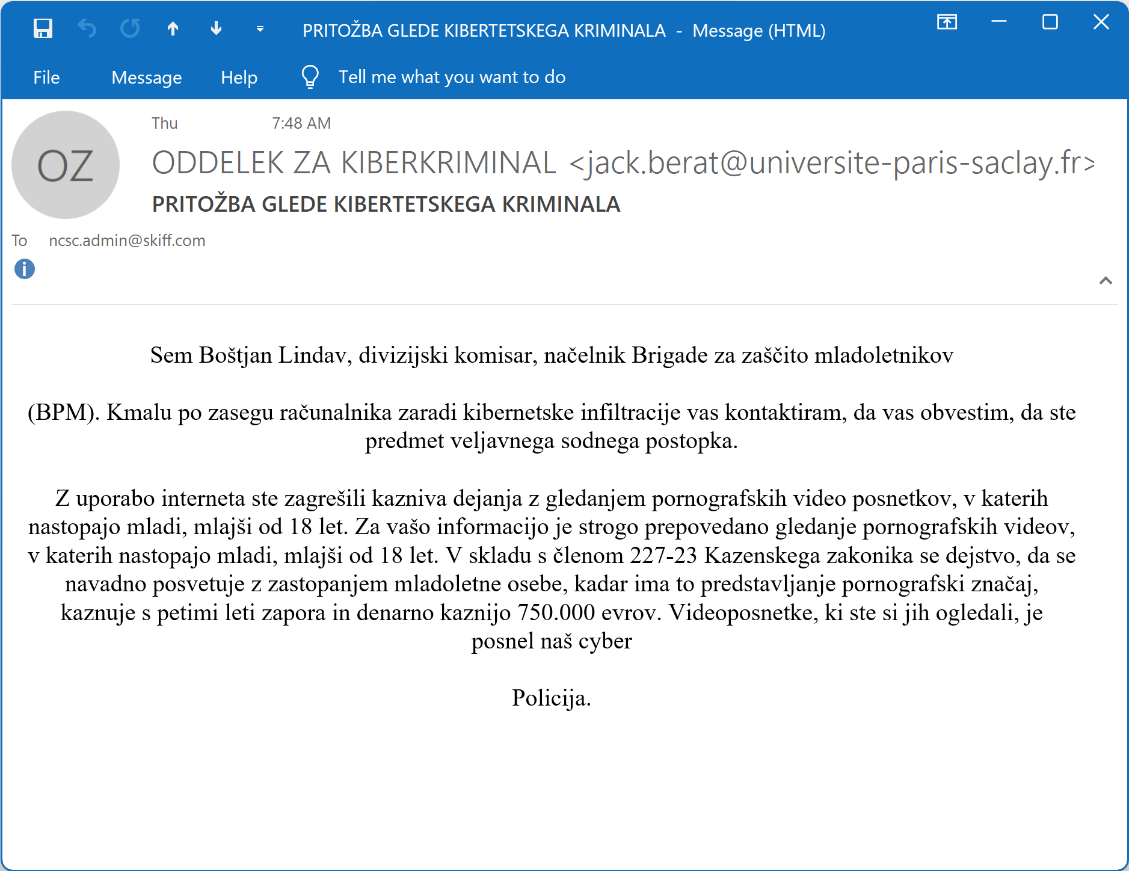Click recipient ncsc.admin@skiff.com
Image resolution: width=1129 pixels, height=871 pixels.
(127, 241)
